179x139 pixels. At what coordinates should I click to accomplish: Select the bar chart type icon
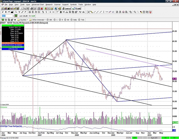[x=3, y=12]
